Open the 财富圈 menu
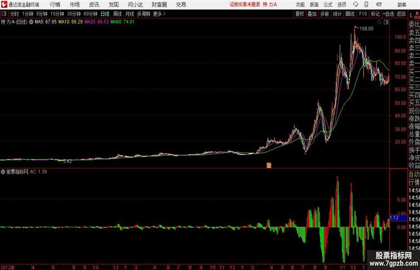Viewport: 420px width, 270px height. click(159, 4)
